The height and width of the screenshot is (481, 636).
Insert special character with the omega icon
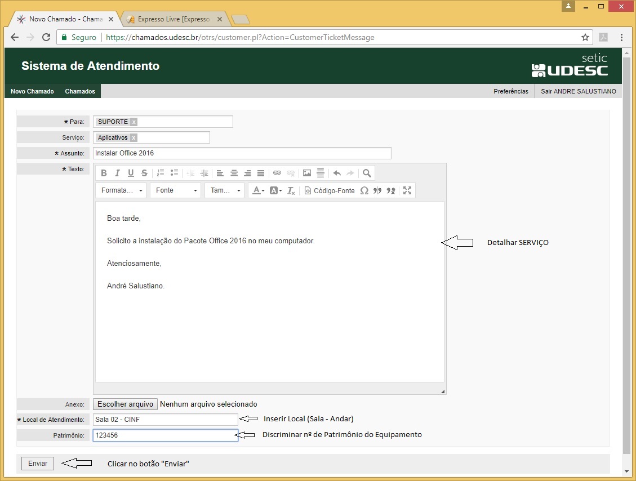point(364,190)
